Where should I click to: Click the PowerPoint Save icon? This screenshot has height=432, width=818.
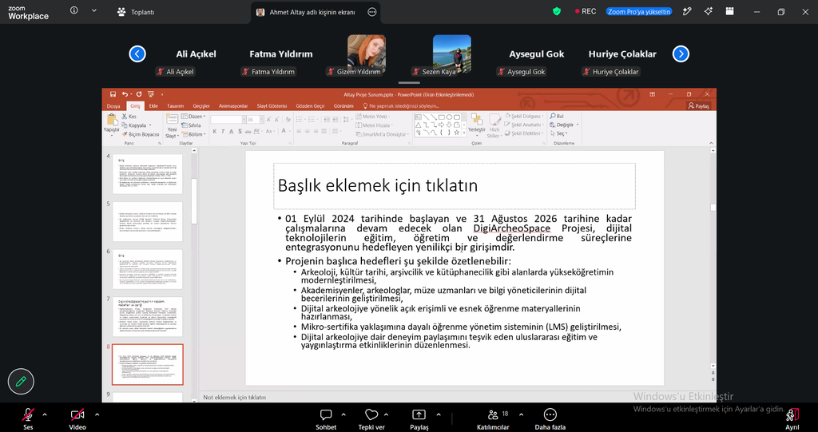[x=113, y=94]
